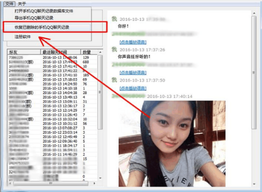Viewport: 262px width, 192px height.
Task: Click timestamp 2016-10-13 17:37:50 in chat
Action: [142, 80]
